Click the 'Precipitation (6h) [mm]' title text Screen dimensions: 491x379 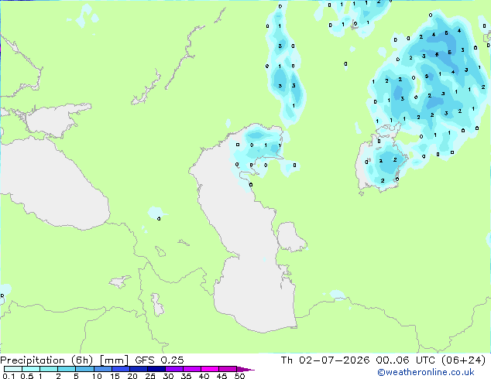[x=64, y=360]
